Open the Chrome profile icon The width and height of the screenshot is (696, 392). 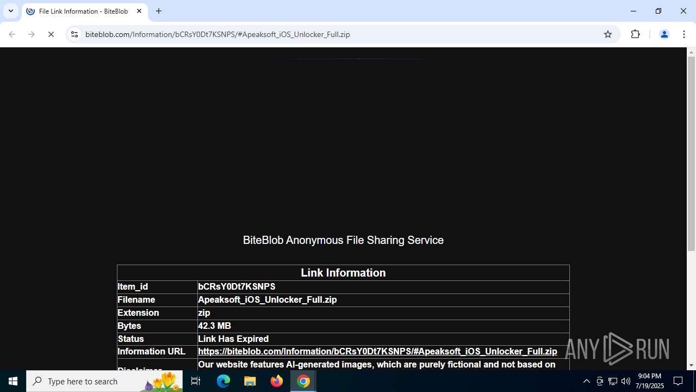[x=664, y=34]
